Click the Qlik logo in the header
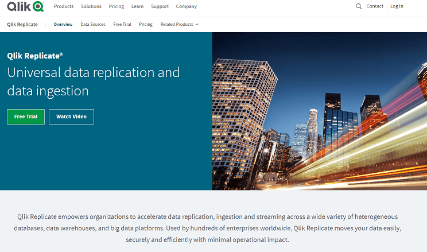 click(x=25, y=6)
